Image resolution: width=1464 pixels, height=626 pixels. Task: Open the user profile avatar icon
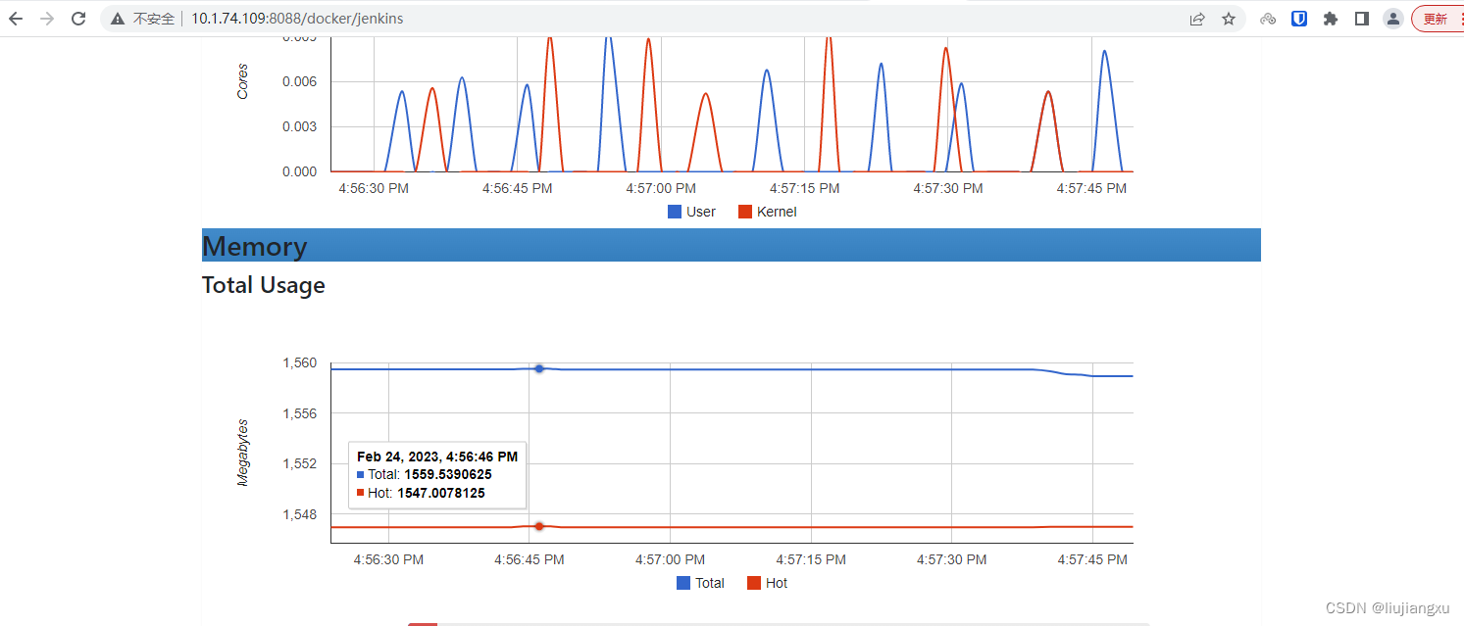pos(1393,19)
